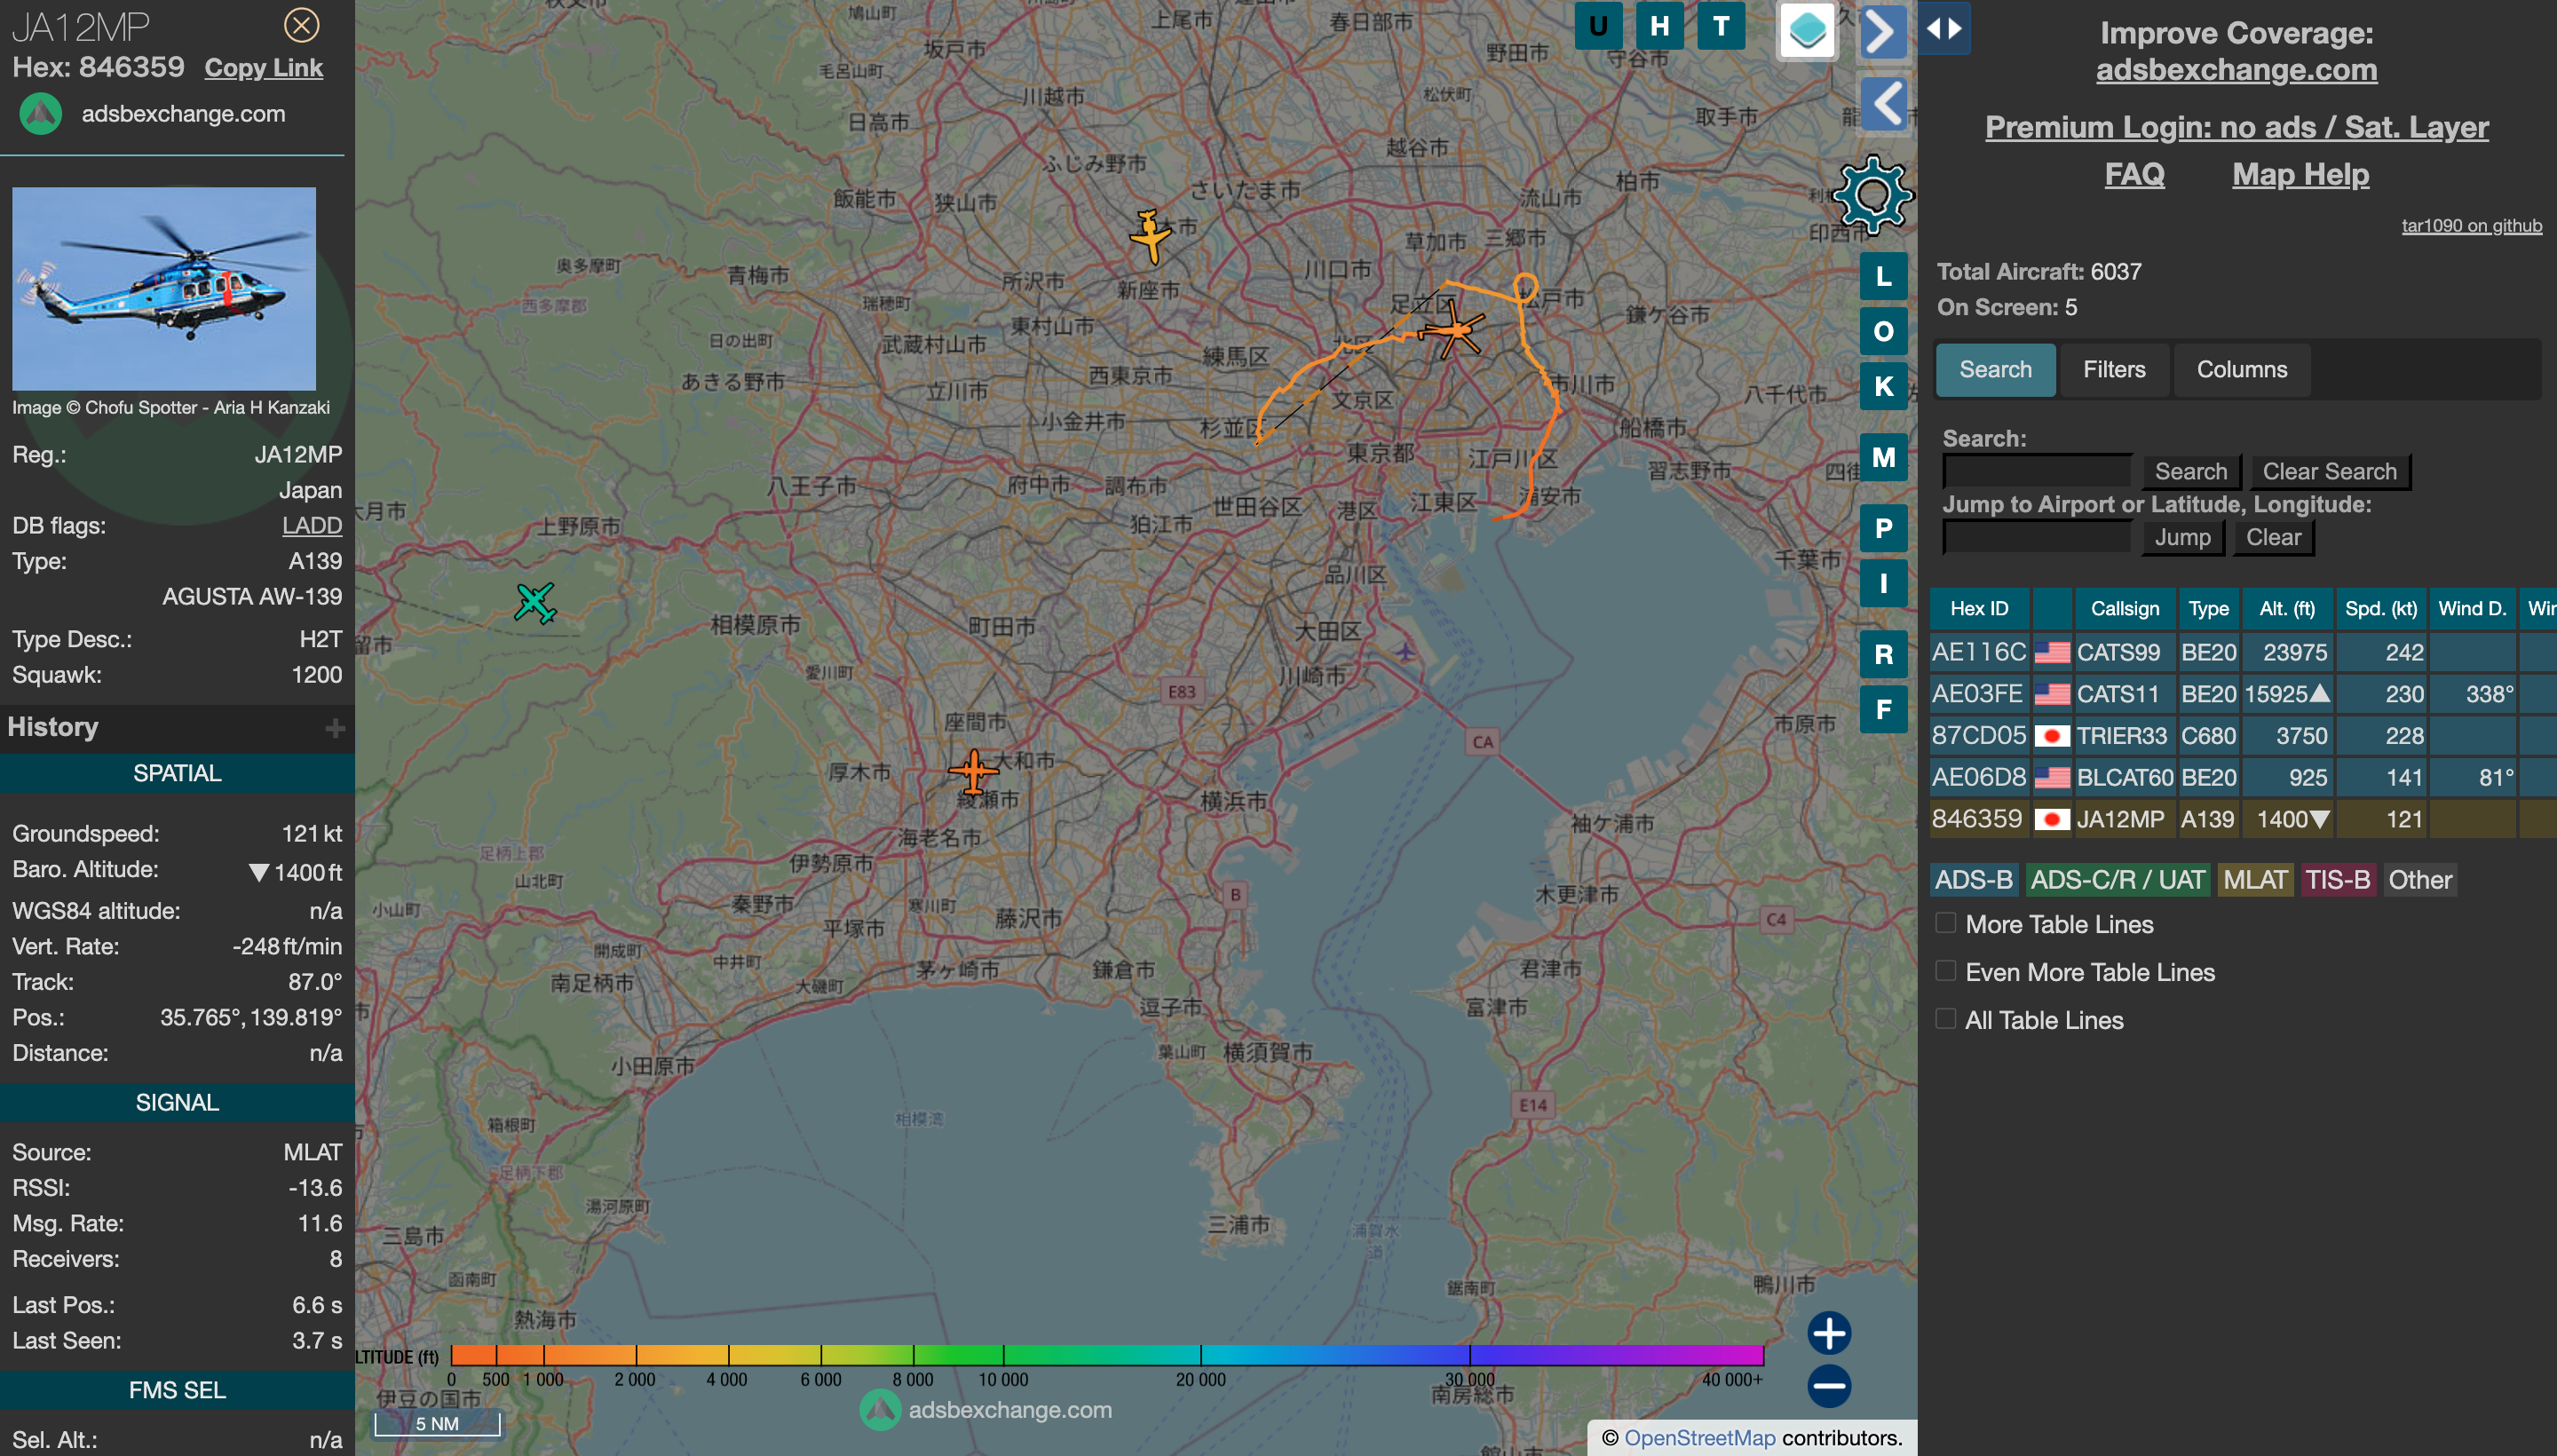The width and height of the screenshot is (2557, 1456).
Task: Switch to the Columns tab
Action: tap(2241, 370)
